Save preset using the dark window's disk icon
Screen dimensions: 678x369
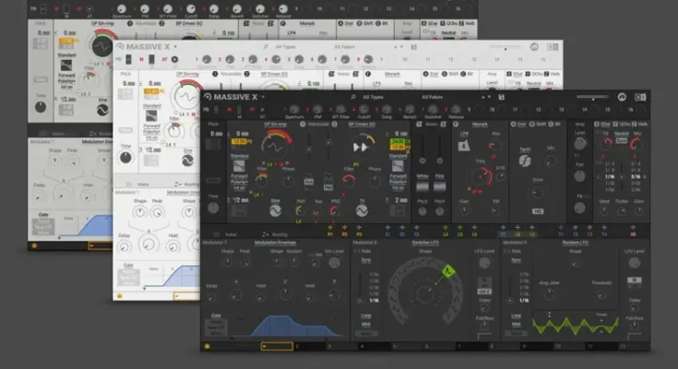pos(501,96)
